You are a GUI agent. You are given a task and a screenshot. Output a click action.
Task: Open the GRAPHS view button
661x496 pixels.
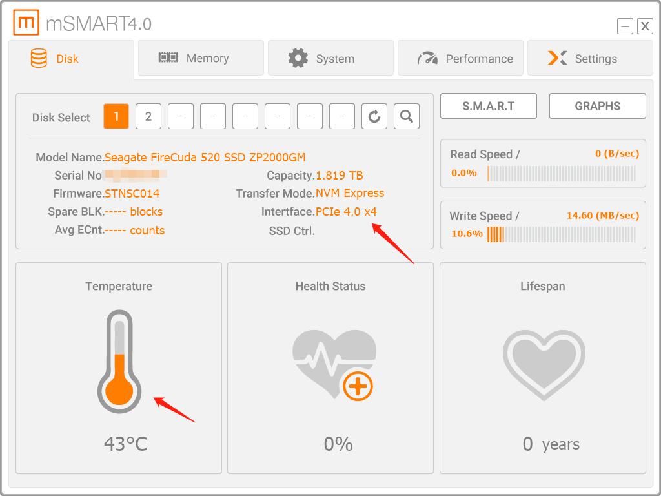coord(597,106)
